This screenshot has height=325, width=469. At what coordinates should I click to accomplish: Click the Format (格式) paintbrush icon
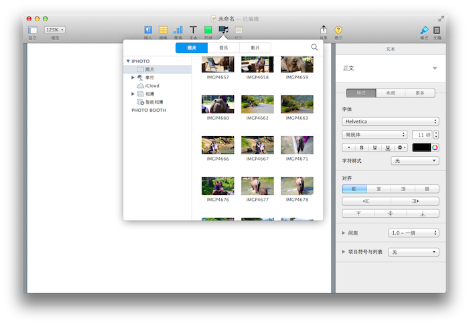point(423,30)
